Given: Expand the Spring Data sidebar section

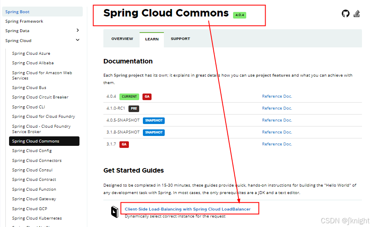Looking at the screenshot, I should click(77, 30).
